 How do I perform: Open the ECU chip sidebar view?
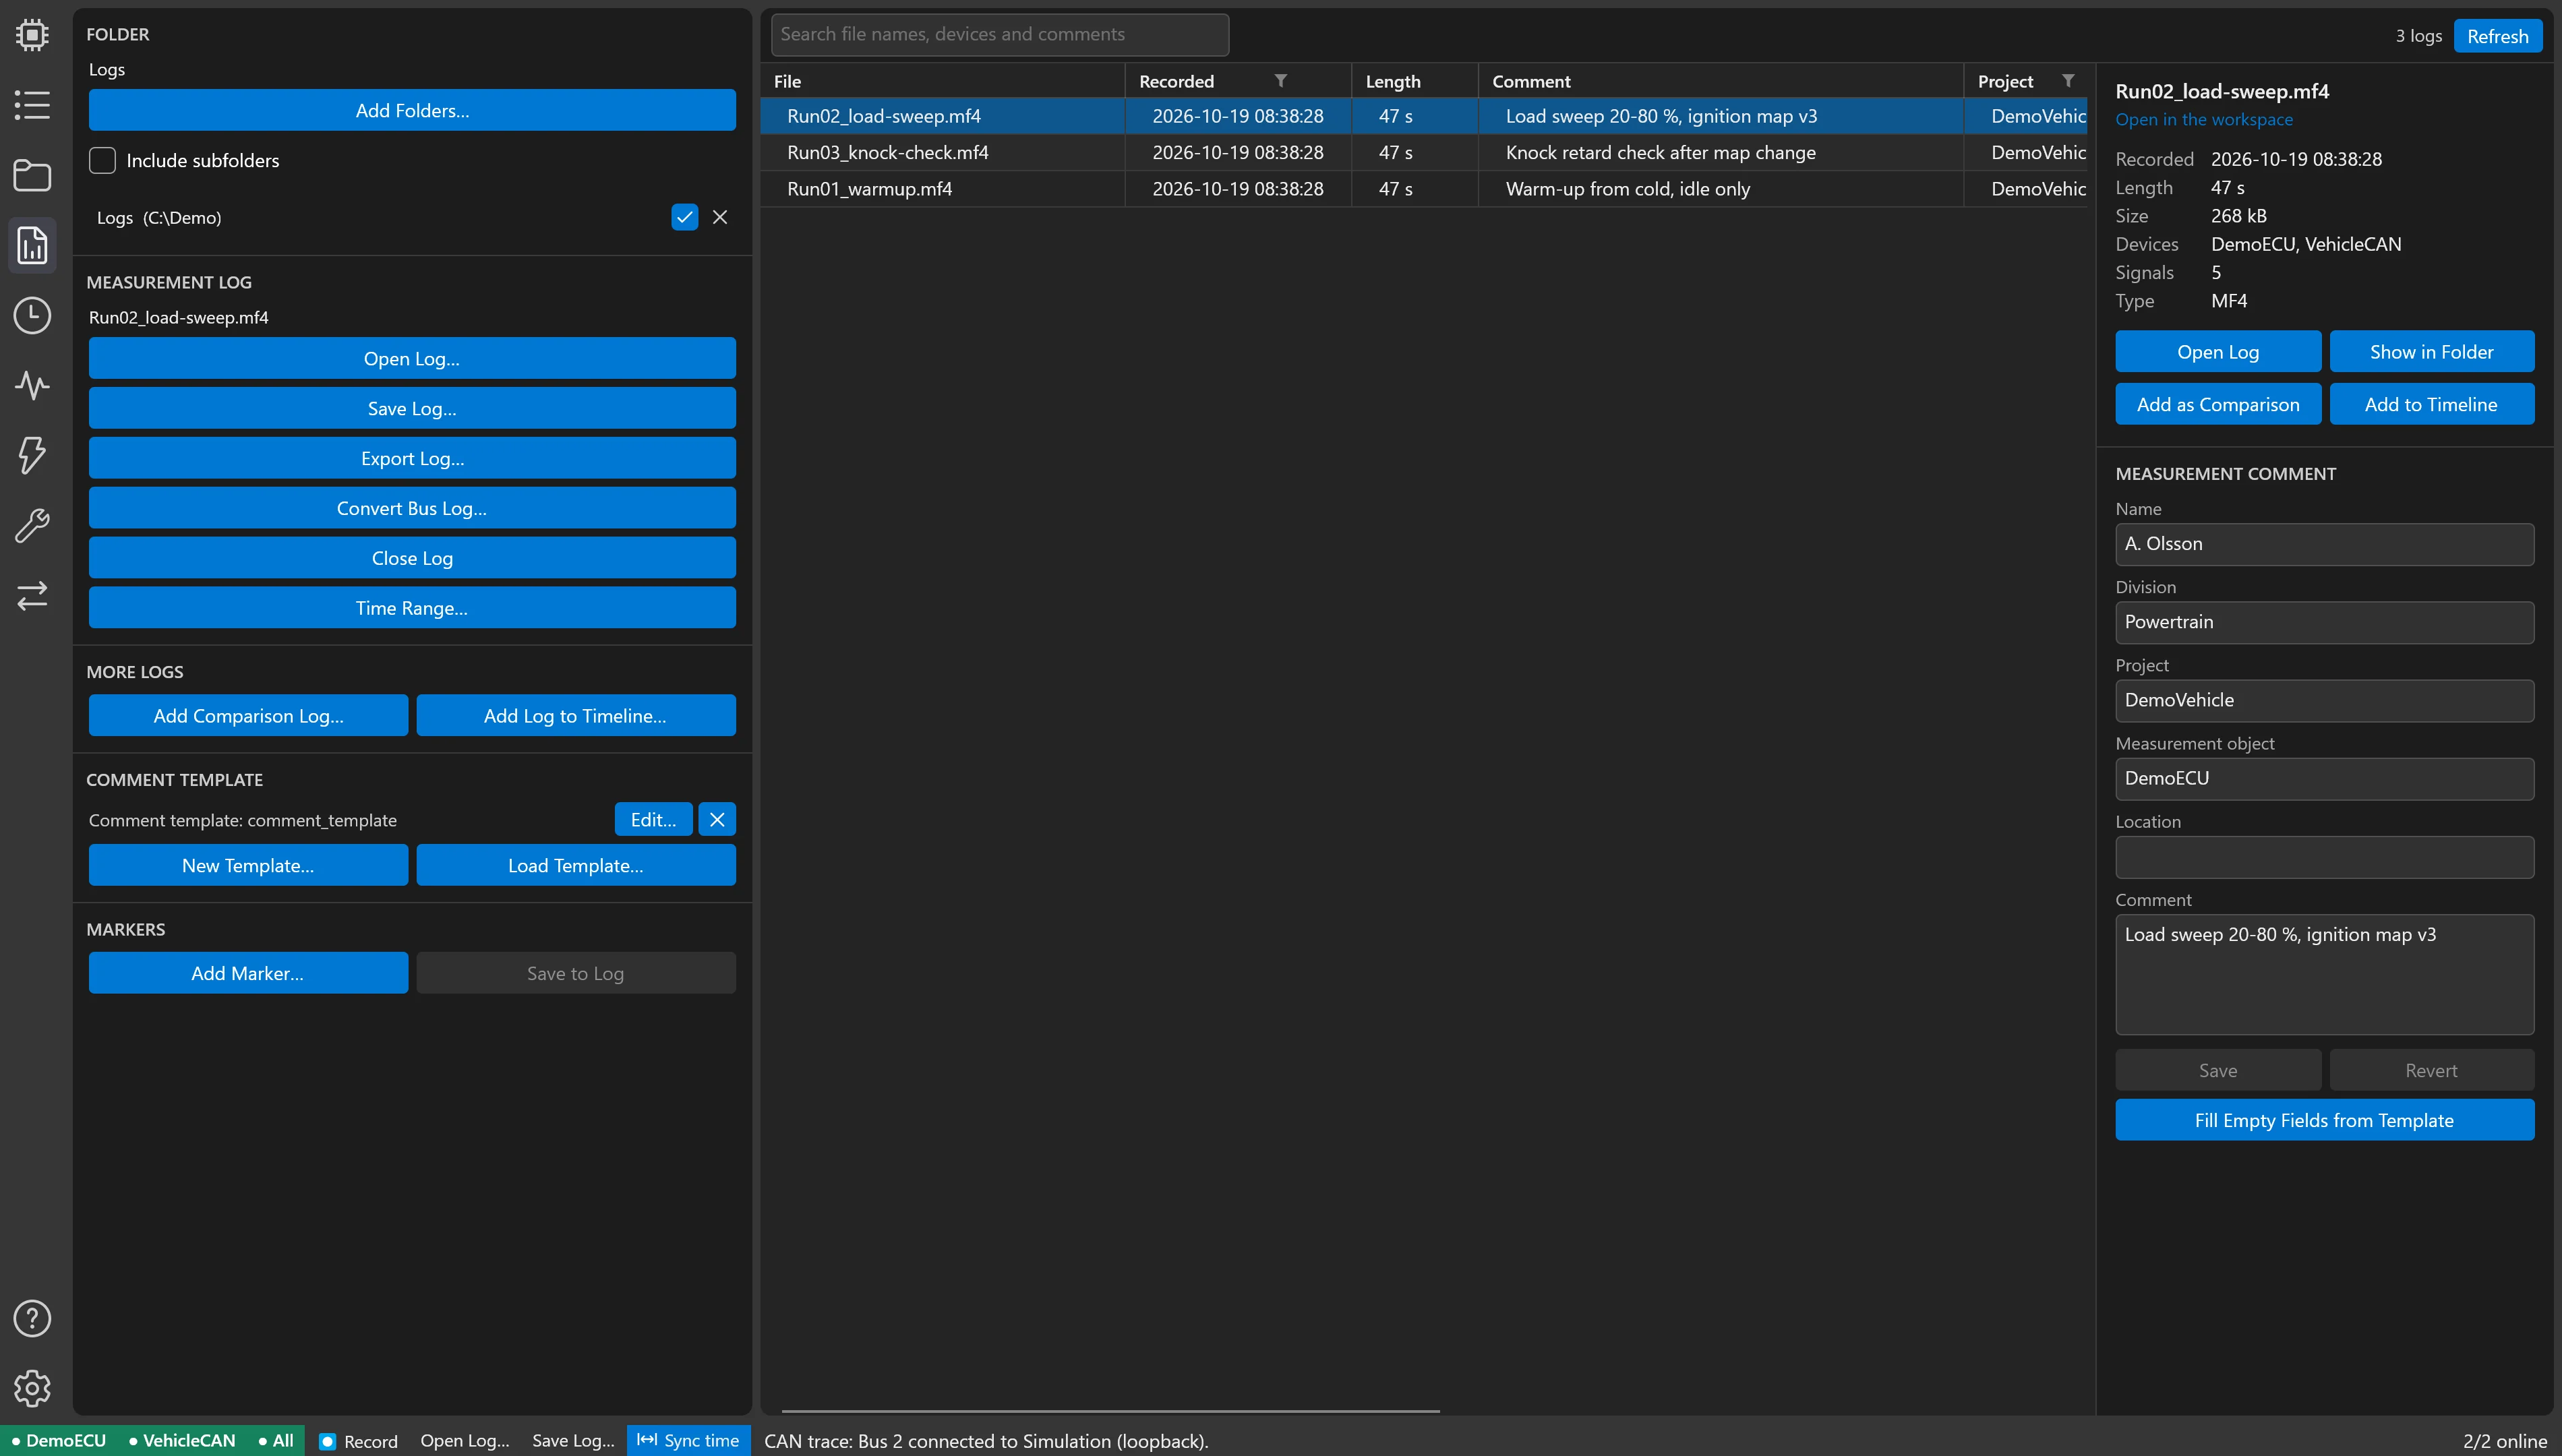click(32, 35)
